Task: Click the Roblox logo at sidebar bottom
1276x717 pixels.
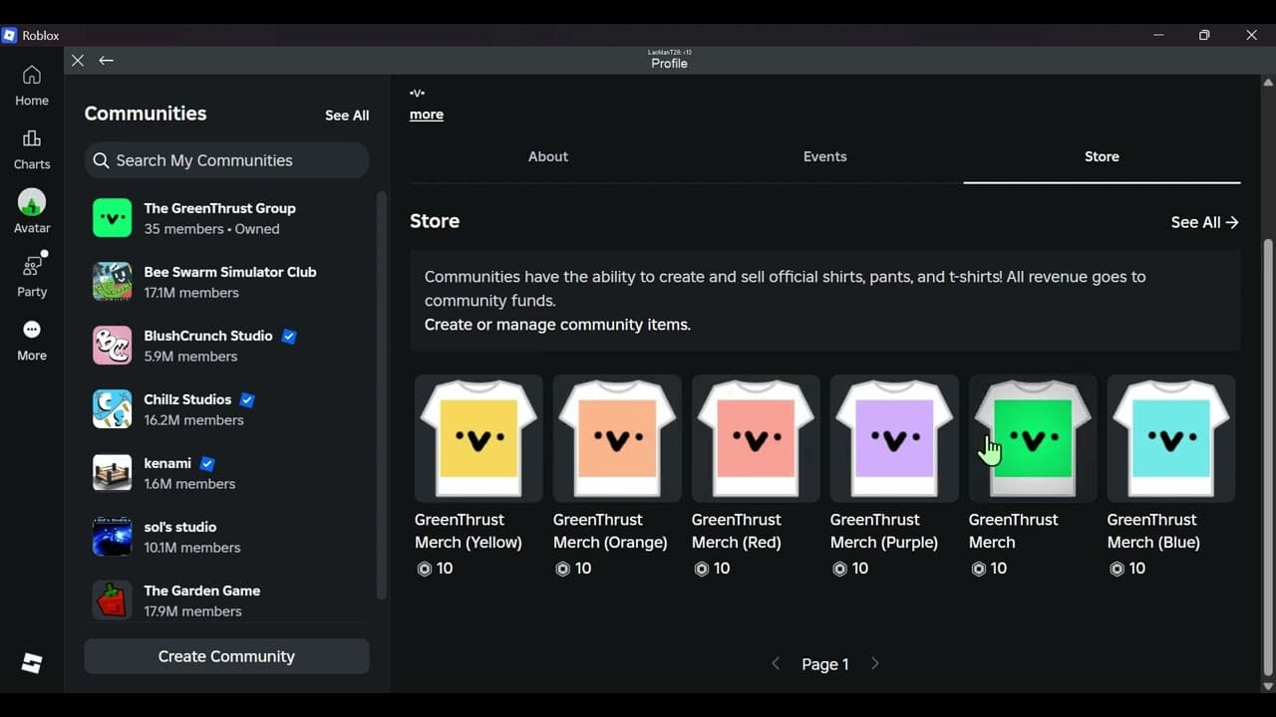Action: click(x=32, y=663)
